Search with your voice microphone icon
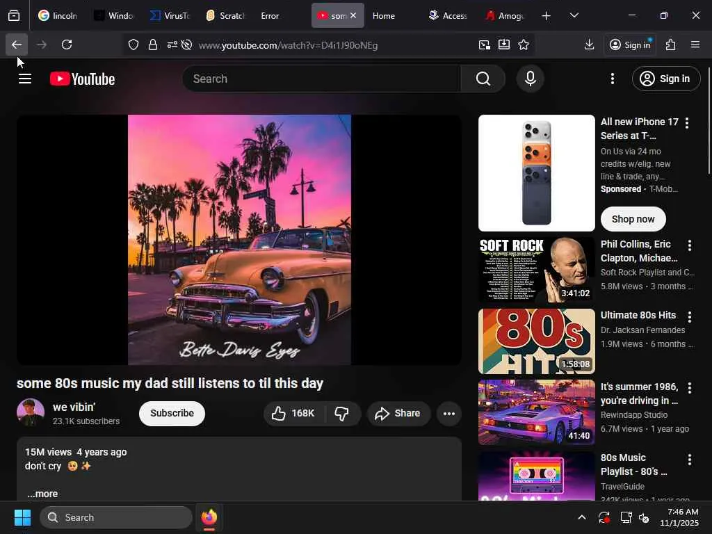Image resolution: width=712 pixels, height=534 pixels. [531, 79]
